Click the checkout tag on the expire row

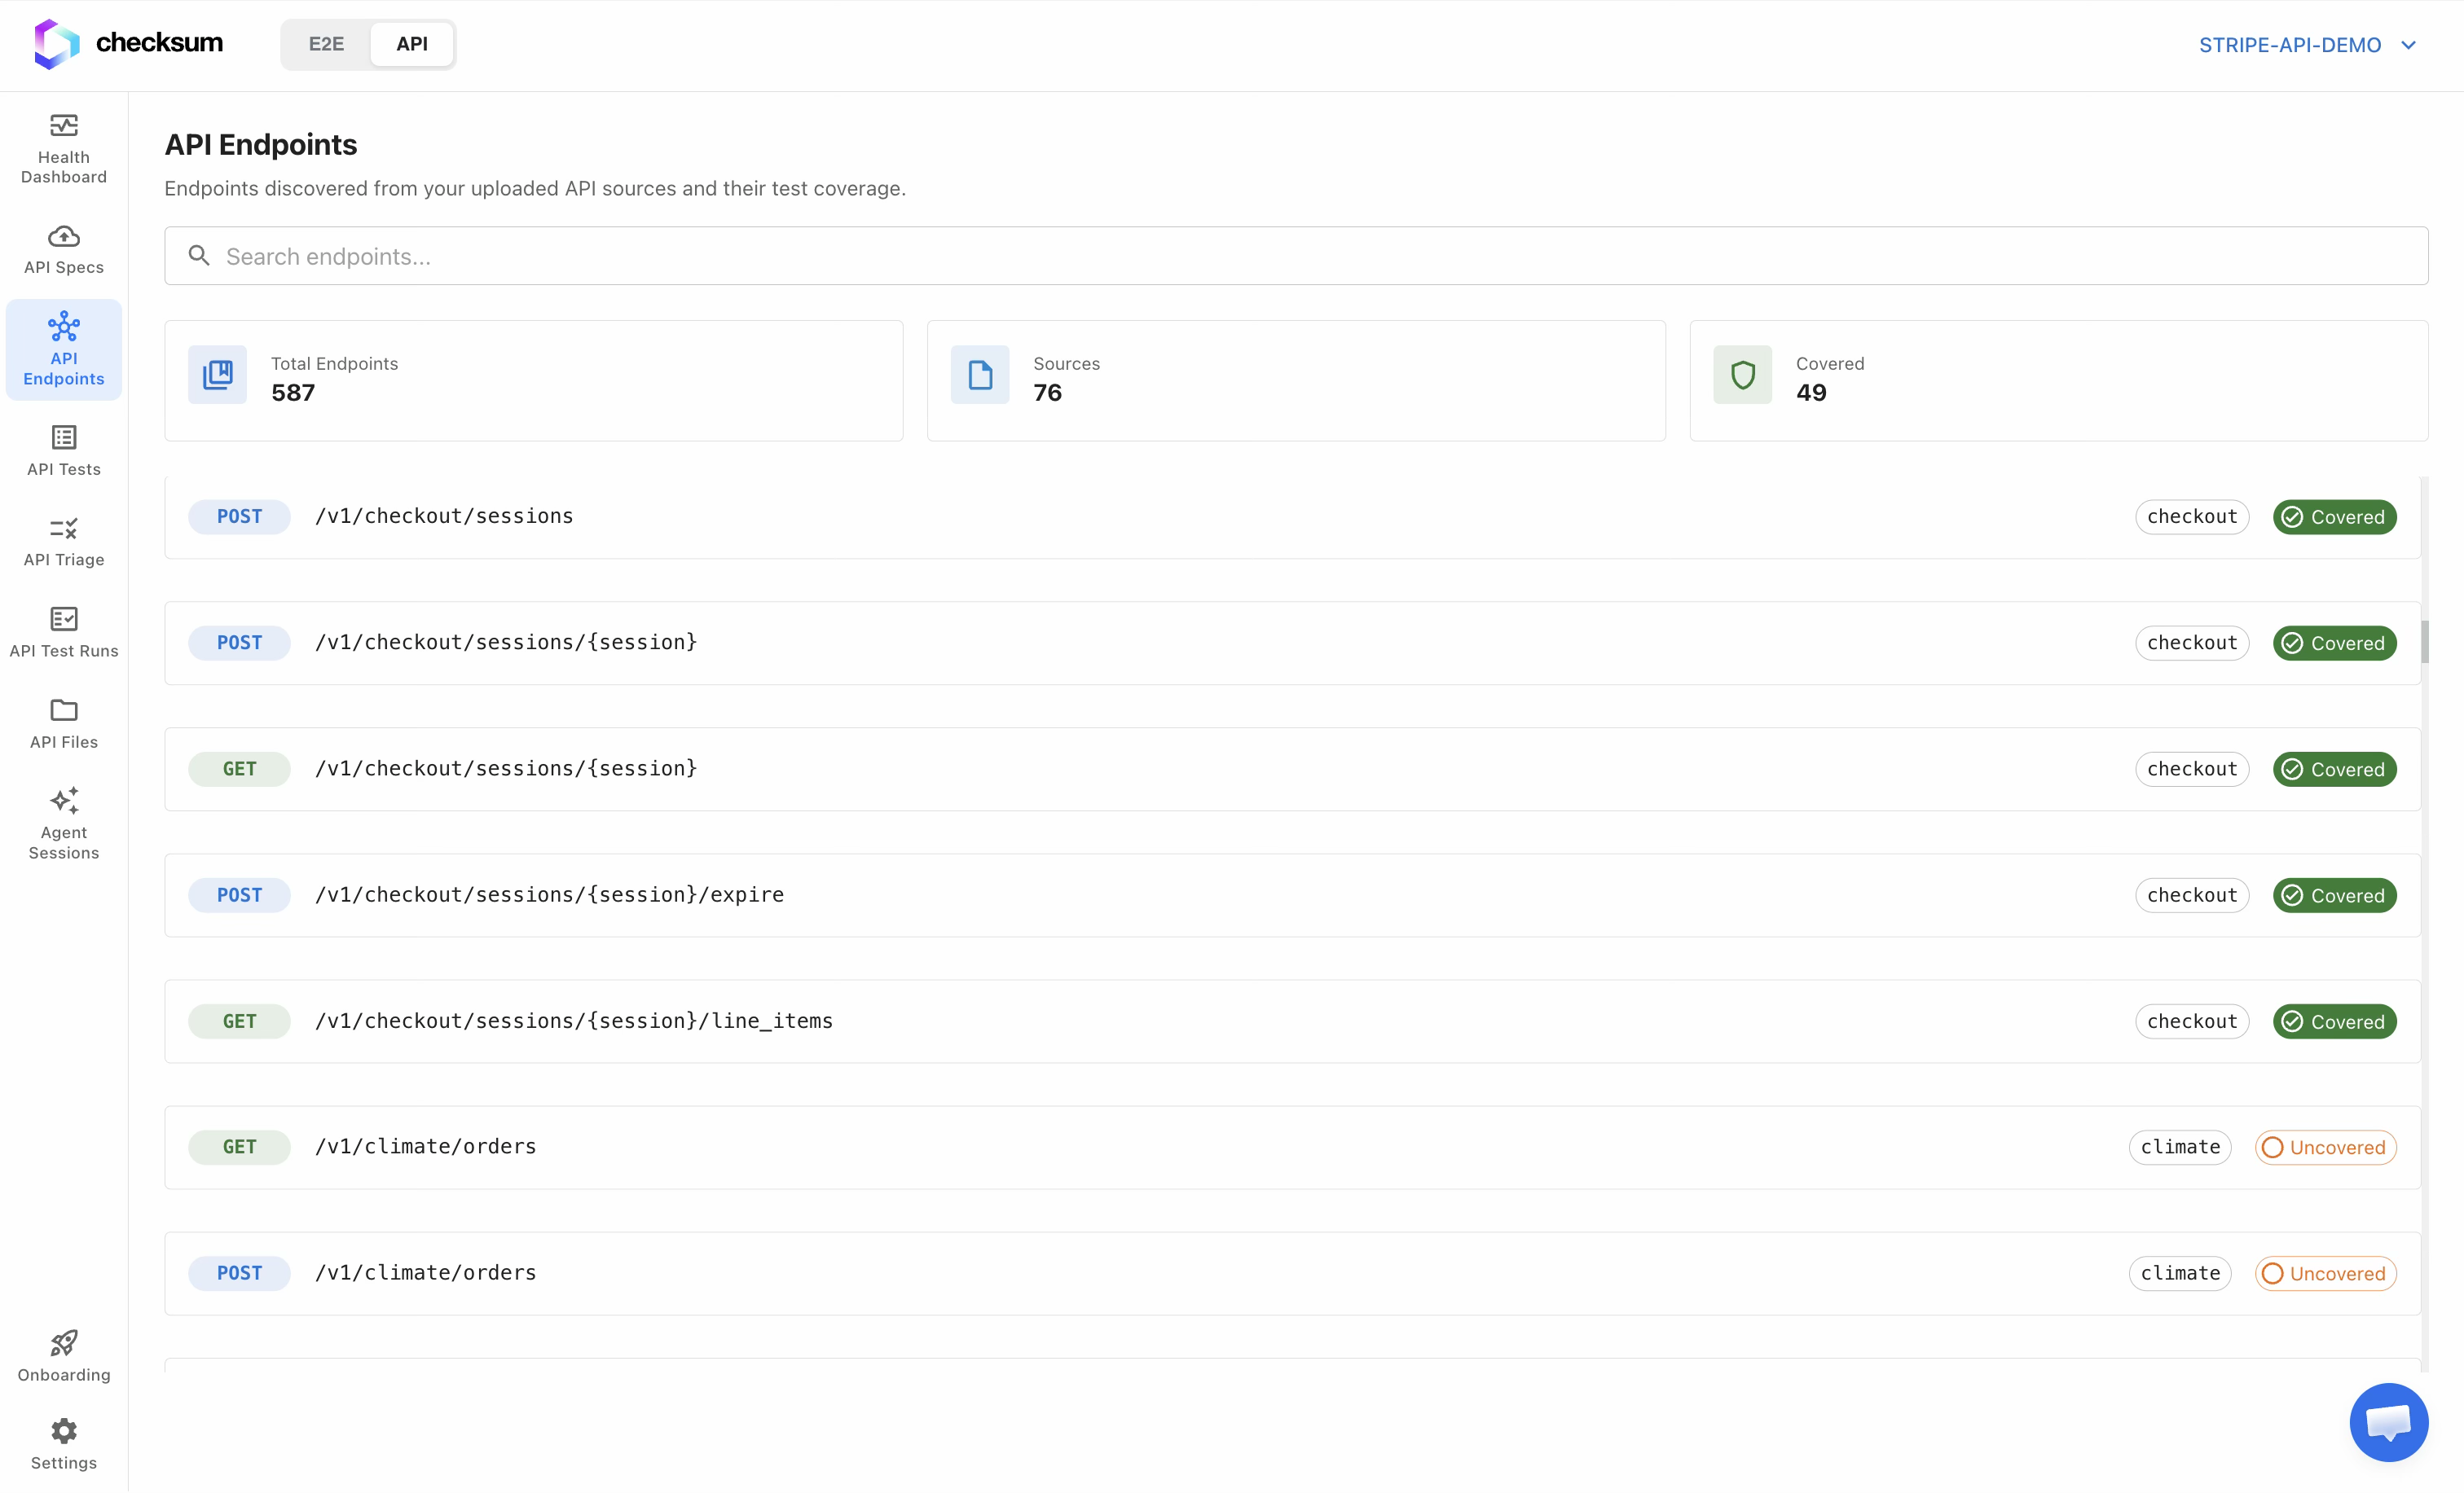[x=2192, y=895]
